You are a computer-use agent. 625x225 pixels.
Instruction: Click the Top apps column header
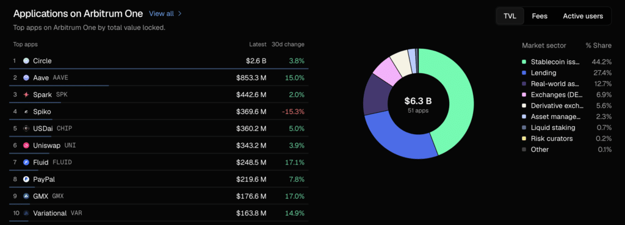26,44
